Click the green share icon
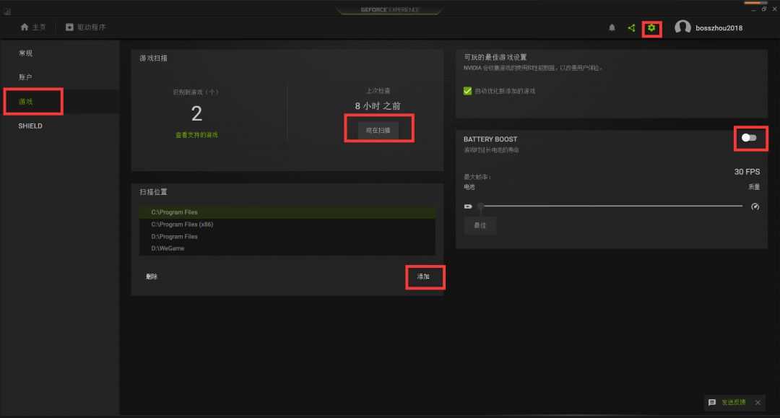780x418 pixels. (631, 28)
